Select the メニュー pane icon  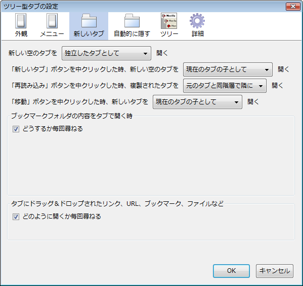pyautogui.click(x=52, y=21)
